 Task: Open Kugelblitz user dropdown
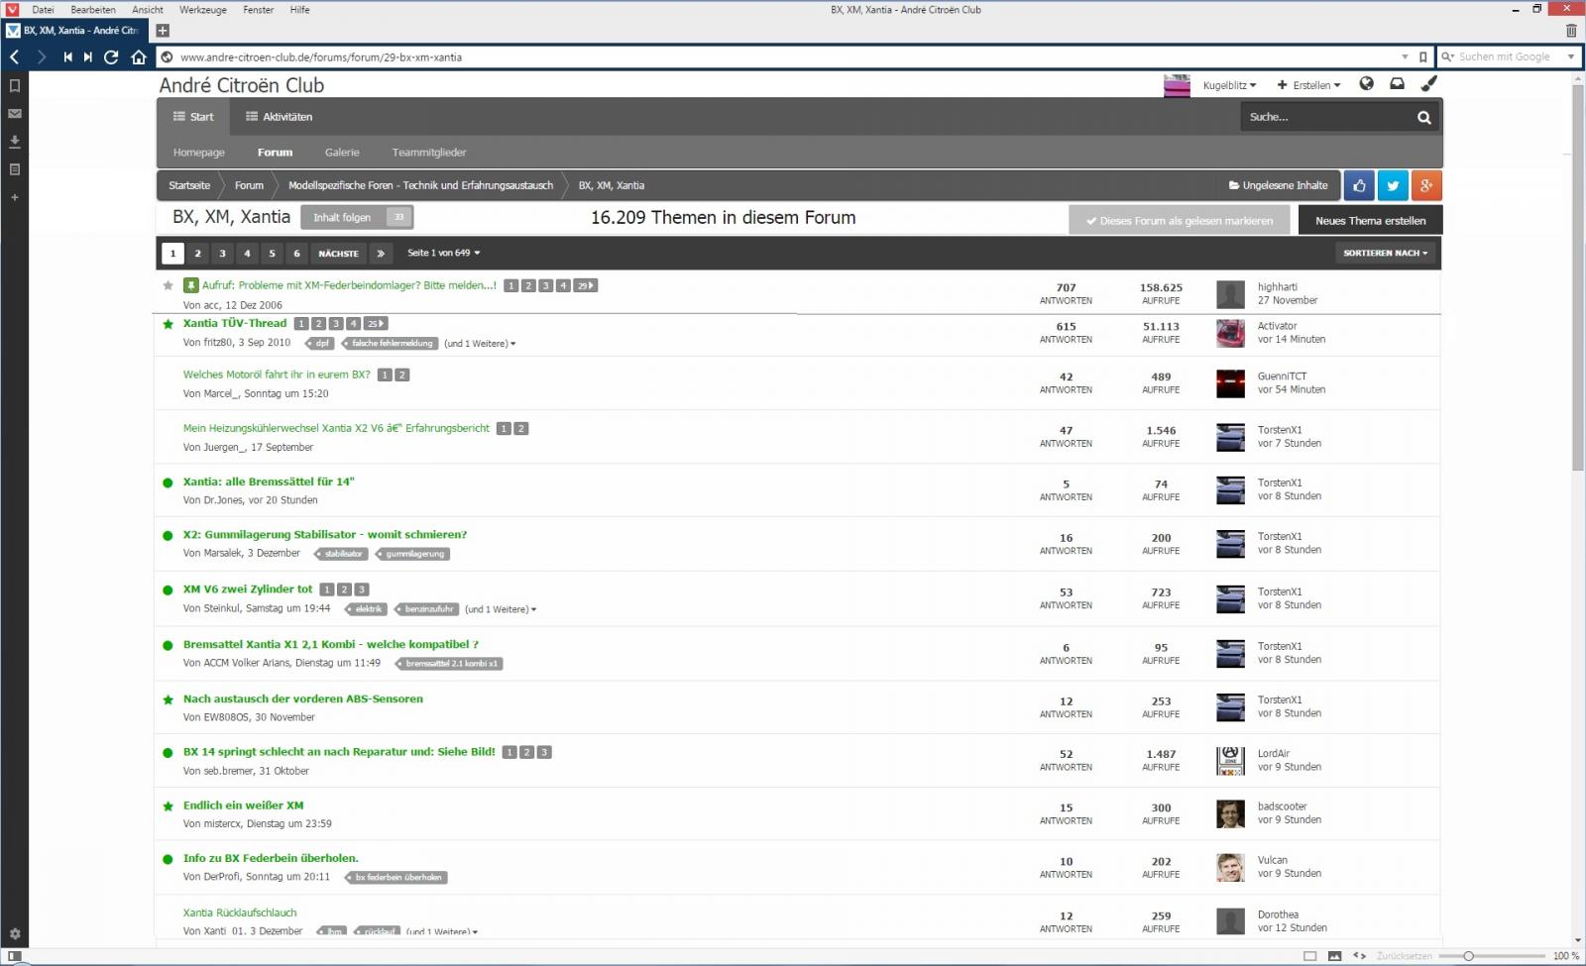point(1229,85)
